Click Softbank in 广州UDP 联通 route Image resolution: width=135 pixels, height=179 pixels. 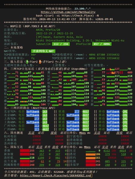(x=73, y=129)
